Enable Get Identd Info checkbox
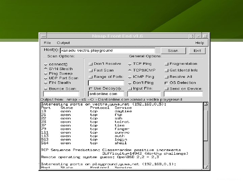Viewport: 243px width, 182px height. (166, 70)
